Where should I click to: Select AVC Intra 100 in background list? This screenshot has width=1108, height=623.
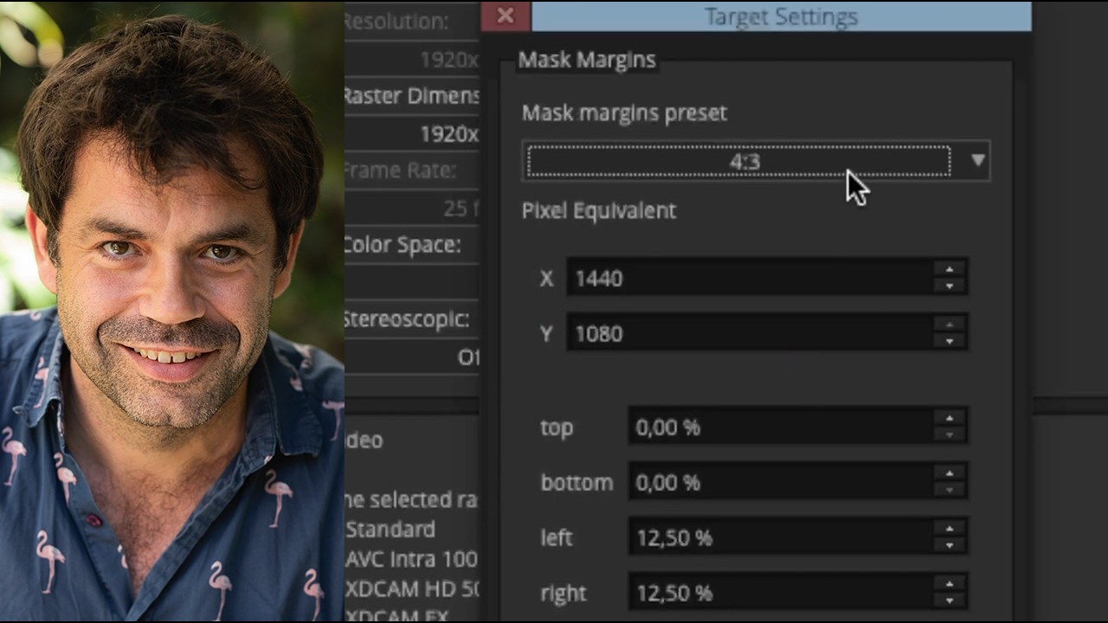[411, 559]
